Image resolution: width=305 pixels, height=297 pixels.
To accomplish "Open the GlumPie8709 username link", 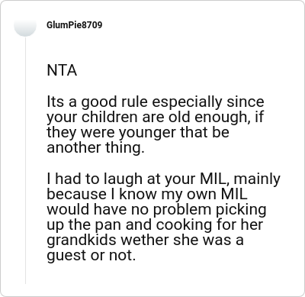I will click(74, 25).
